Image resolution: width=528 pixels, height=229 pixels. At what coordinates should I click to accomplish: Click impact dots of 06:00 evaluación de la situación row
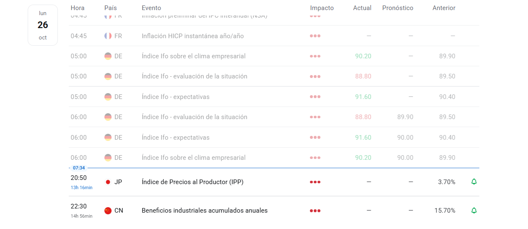[315, 117]
